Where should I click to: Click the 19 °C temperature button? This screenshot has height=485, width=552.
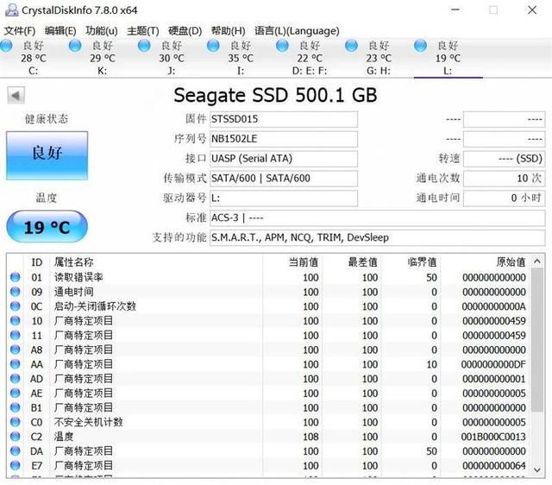click(x=47, y=226)
